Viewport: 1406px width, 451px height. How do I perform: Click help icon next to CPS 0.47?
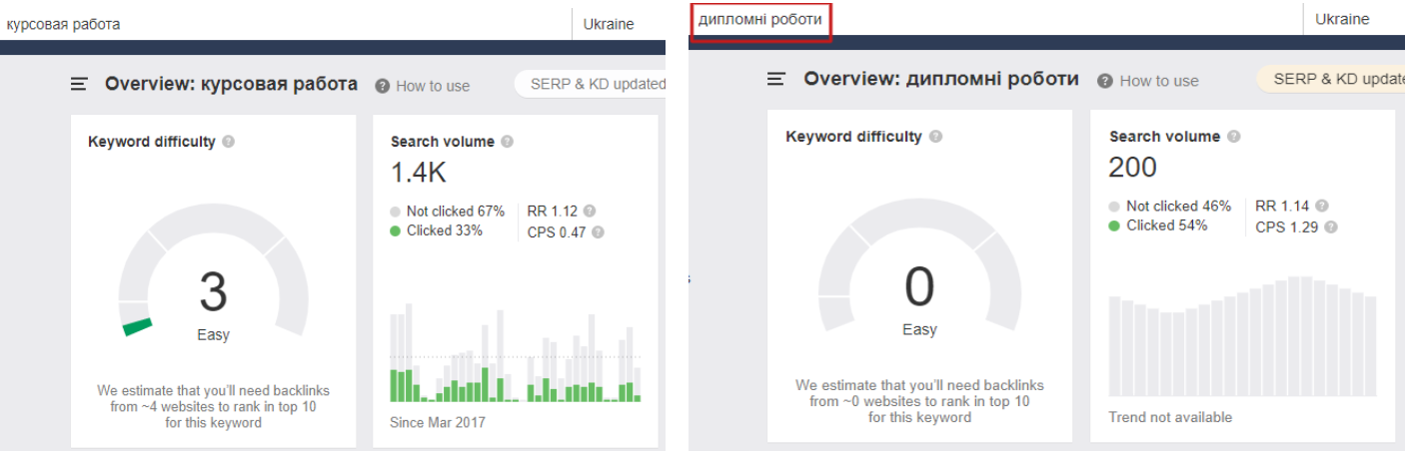598,232
